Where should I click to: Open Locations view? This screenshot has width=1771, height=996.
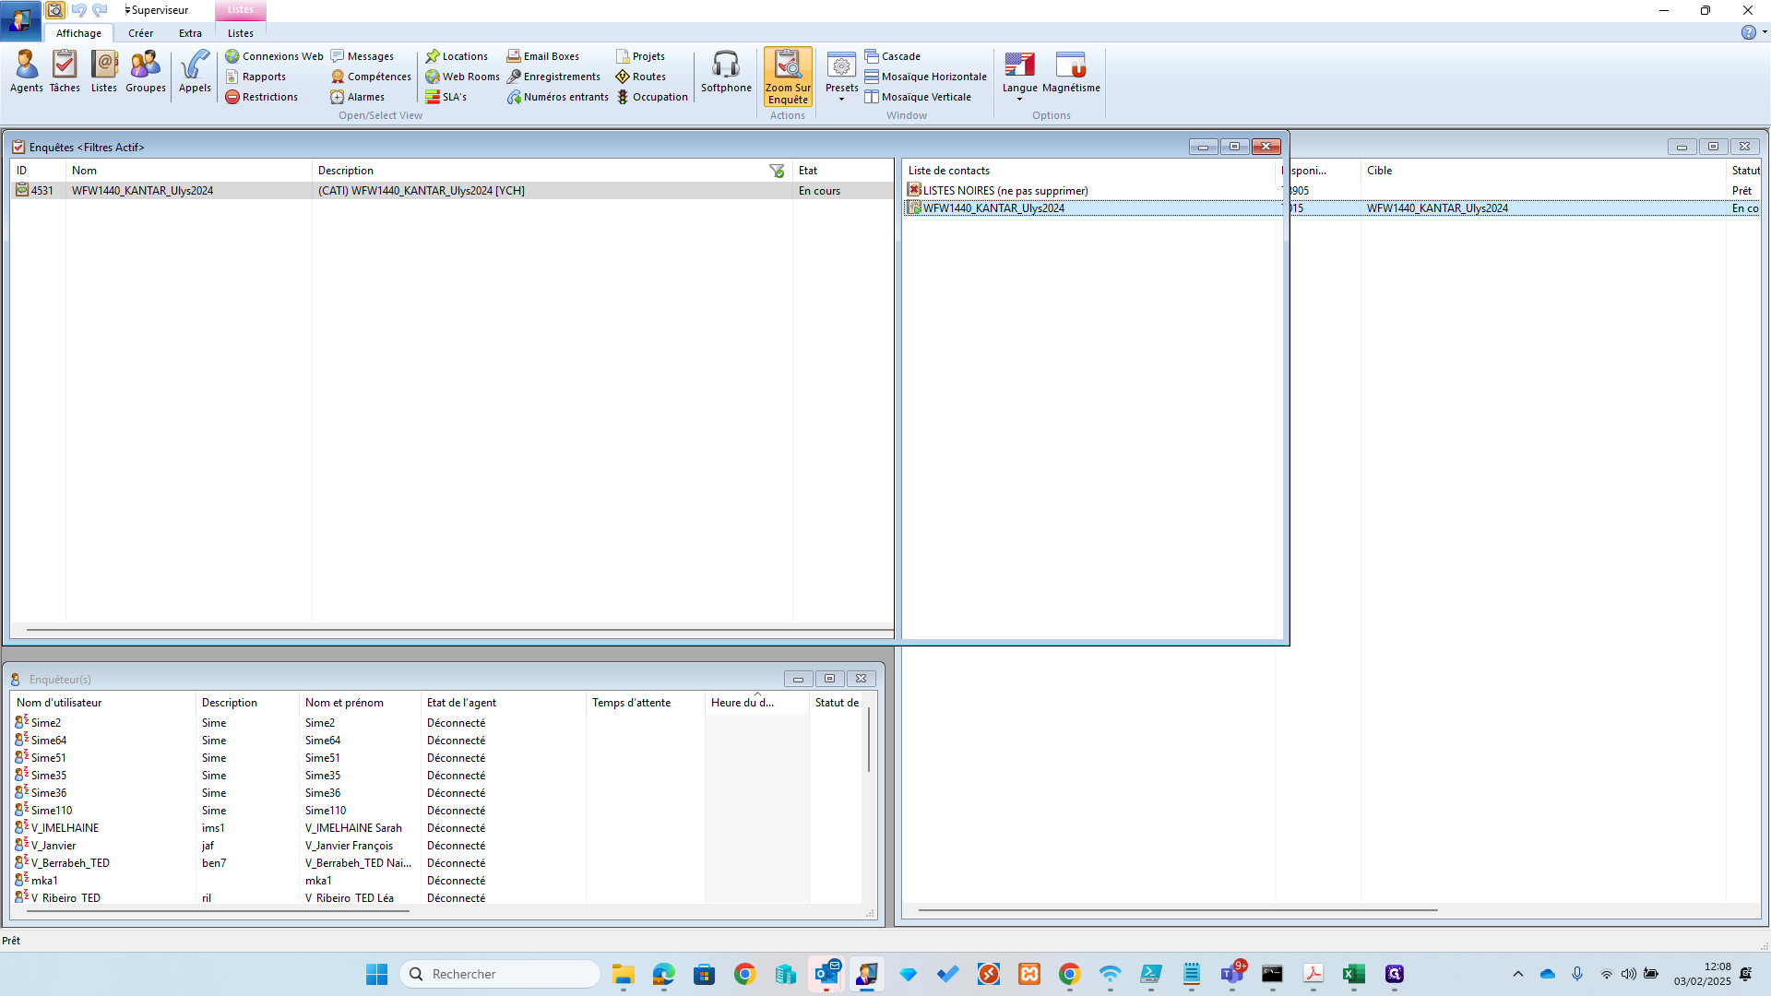click(457, 56)
